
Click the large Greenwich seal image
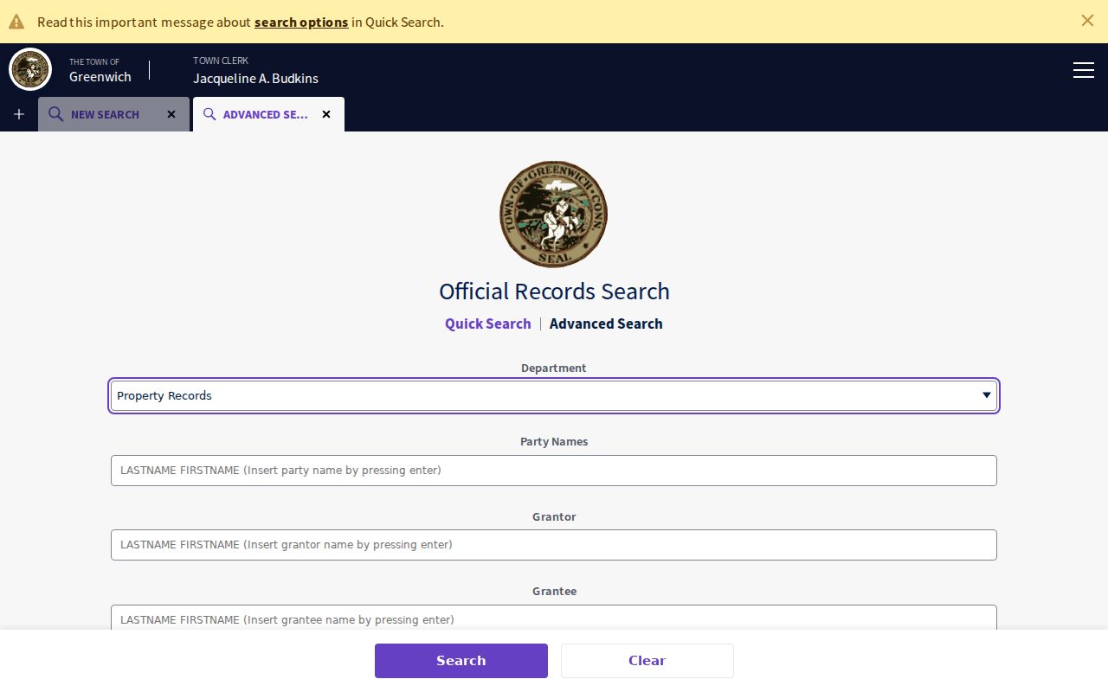click(554, 214)
